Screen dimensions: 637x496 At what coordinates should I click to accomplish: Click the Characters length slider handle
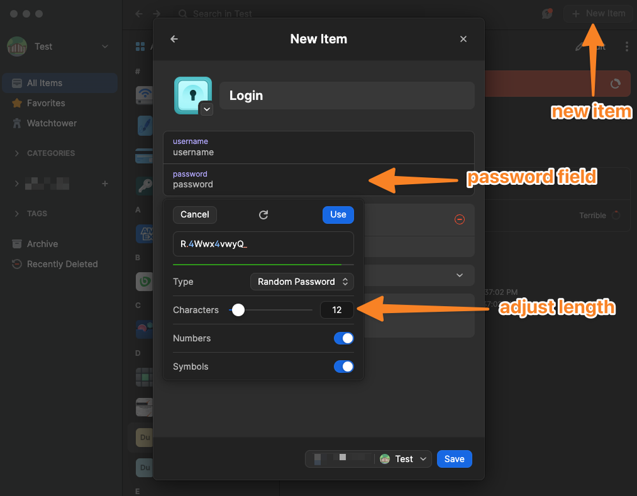point(238,310)
